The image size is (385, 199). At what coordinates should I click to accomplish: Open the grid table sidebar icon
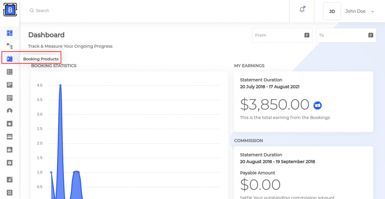[x=9, y=98]
